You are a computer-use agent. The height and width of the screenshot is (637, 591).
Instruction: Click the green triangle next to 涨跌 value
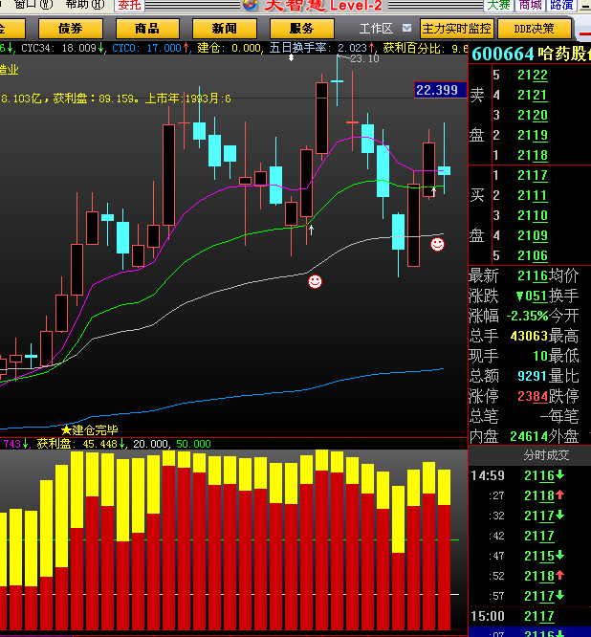(519, 297)
